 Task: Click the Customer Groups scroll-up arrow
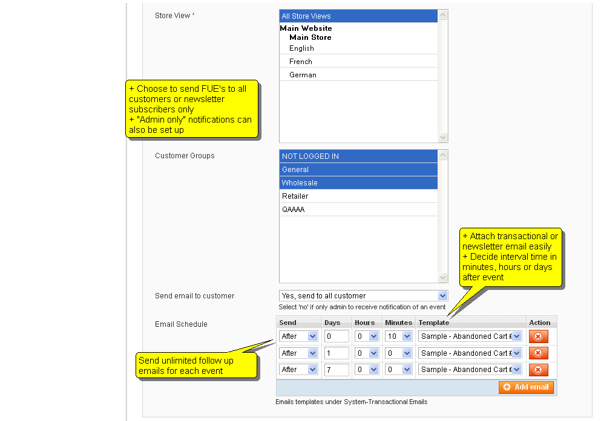442,155
